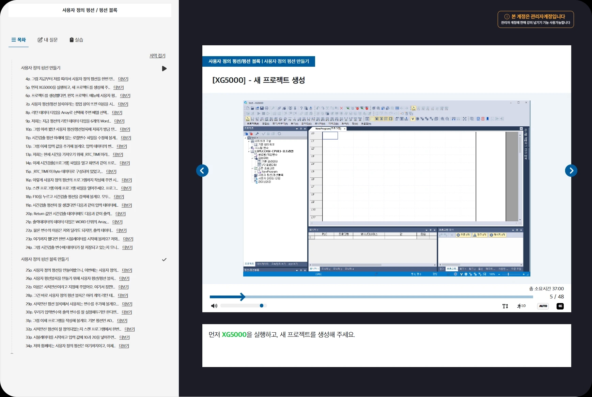Show more of the 13p subtitle
Image resolution: width=592 pixels, height=397 pixels.
click(x=118, y=155)
